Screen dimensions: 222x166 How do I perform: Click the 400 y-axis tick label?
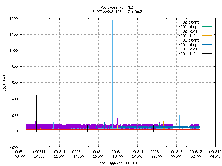pos(15,99)
